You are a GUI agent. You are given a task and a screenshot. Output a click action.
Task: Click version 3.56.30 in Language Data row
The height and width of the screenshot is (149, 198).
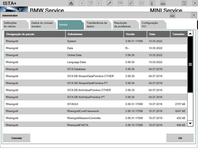tap(130, 62)
